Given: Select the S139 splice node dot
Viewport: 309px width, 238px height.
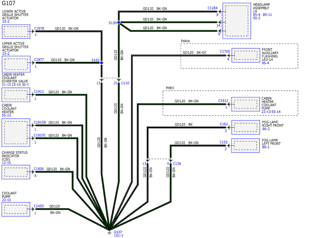Looking at the screenshot, I should [119, 23].
